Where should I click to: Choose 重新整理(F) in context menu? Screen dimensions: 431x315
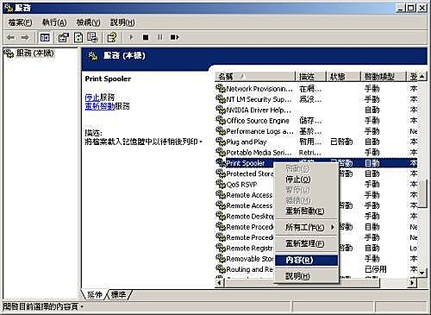click(306, 243)
